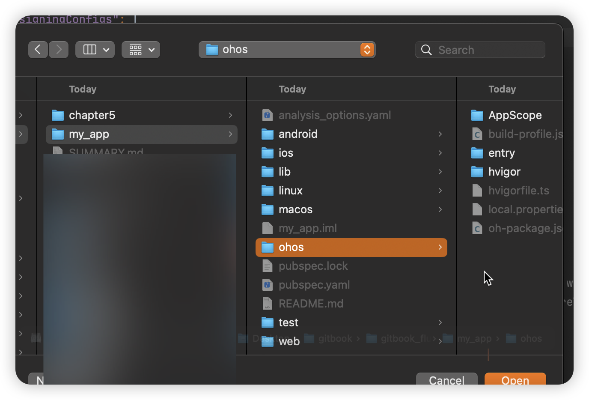The height and width of the screenshot is (400, 589).
Task: Expand test folder chevron
Action: pos(440,322)
